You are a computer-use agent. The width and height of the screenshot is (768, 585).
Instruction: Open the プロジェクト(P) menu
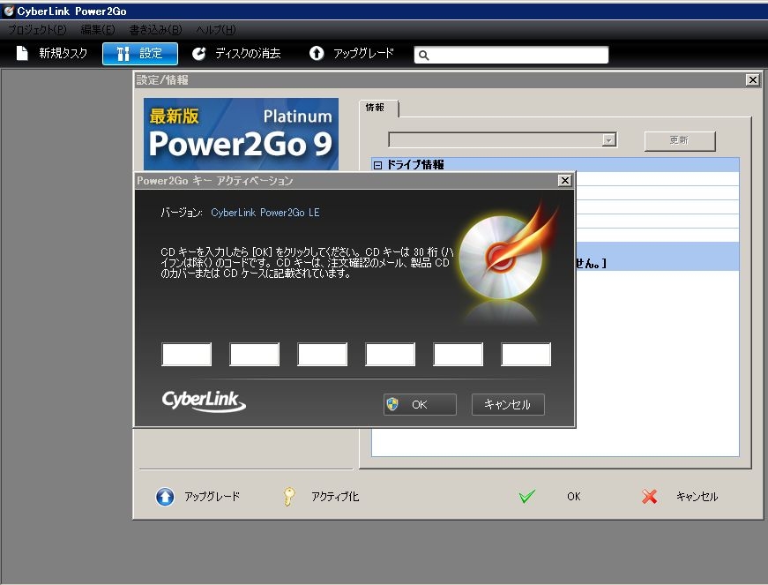point(37,30)
